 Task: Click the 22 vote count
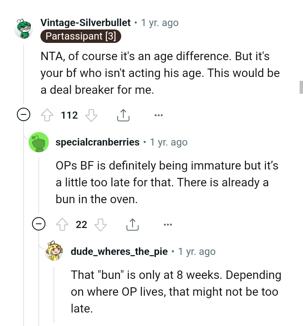pos(82,225)
